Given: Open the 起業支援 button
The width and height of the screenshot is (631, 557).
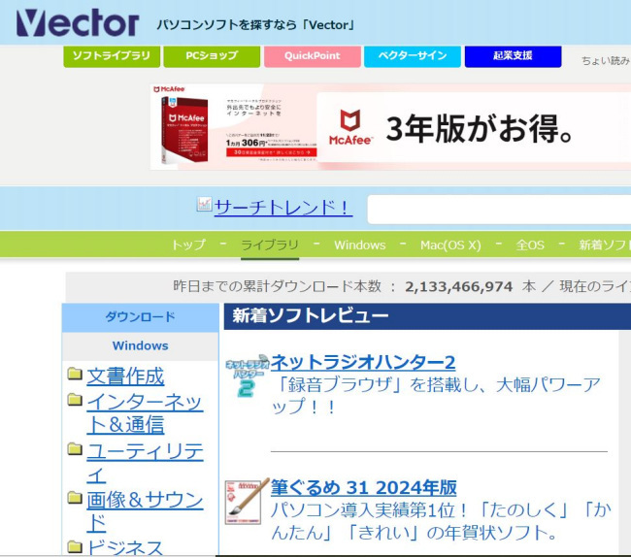Looking at the screenshot, I should pos(513,56).
